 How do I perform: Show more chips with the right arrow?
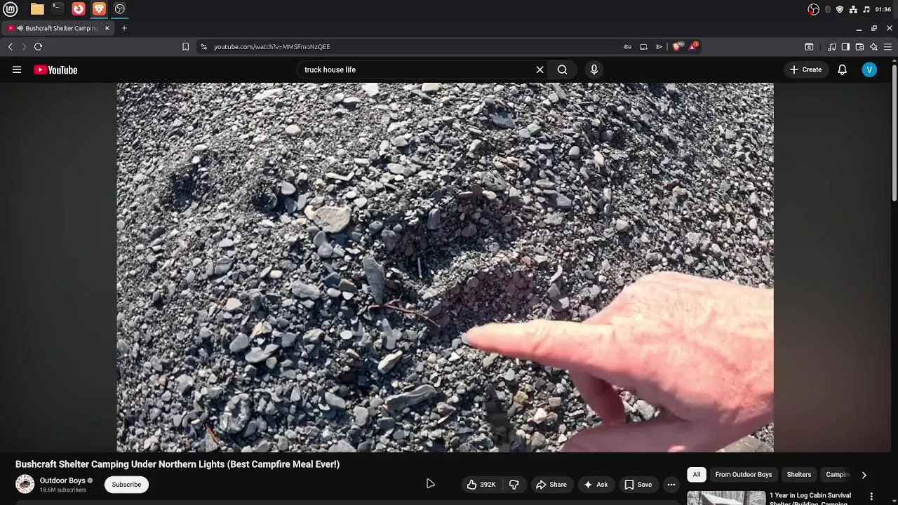(x=864, y=475)
